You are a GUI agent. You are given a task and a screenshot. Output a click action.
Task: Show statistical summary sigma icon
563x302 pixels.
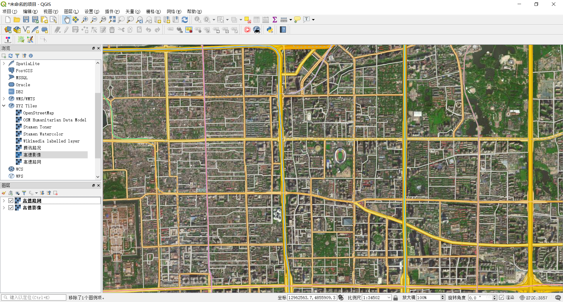(275, 20)
